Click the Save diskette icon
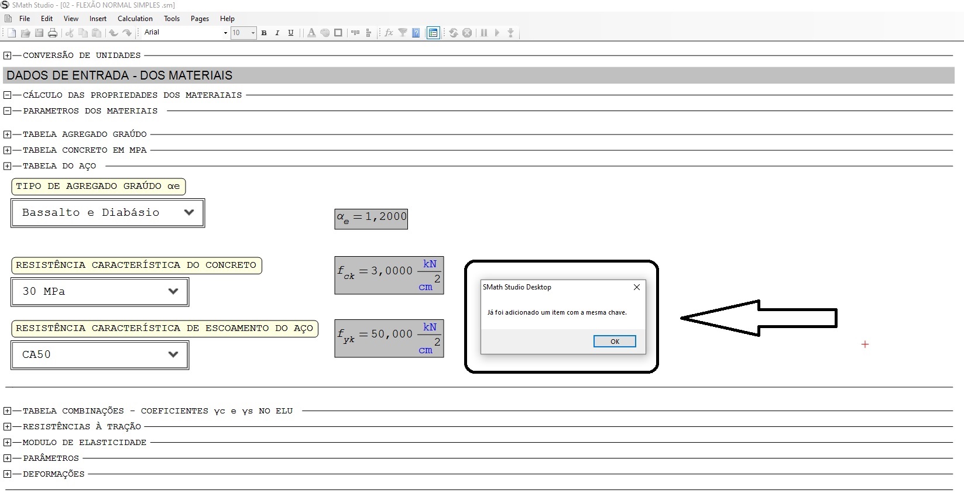This screenshot has height=493, width=964. [x=39, y=33]
